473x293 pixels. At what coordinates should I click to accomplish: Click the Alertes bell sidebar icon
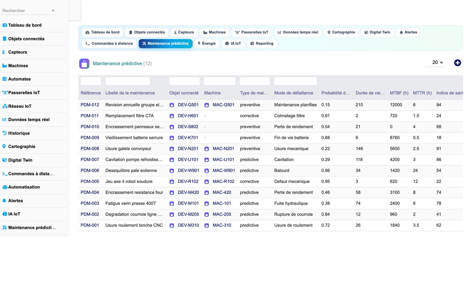click(5, 200)
